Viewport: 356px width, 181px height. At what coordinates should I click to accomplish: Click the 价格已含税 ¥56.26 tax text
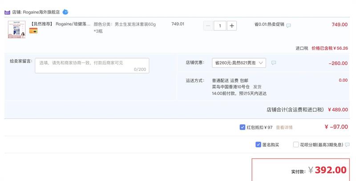(x=329, y=48)
